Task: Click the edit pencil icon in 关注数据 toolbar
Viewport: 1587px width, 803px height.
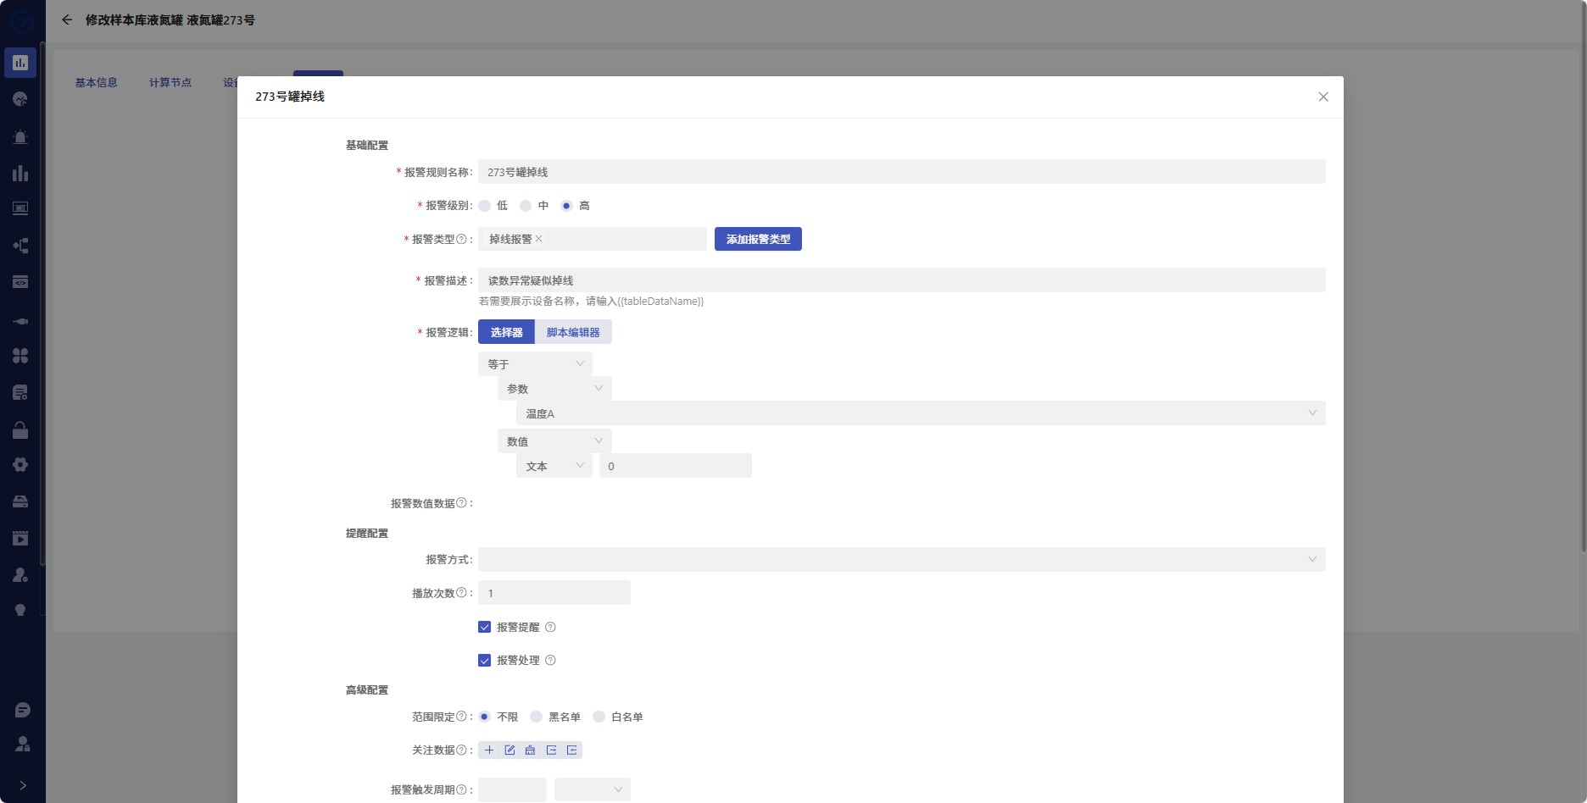Action: point(510,750)
